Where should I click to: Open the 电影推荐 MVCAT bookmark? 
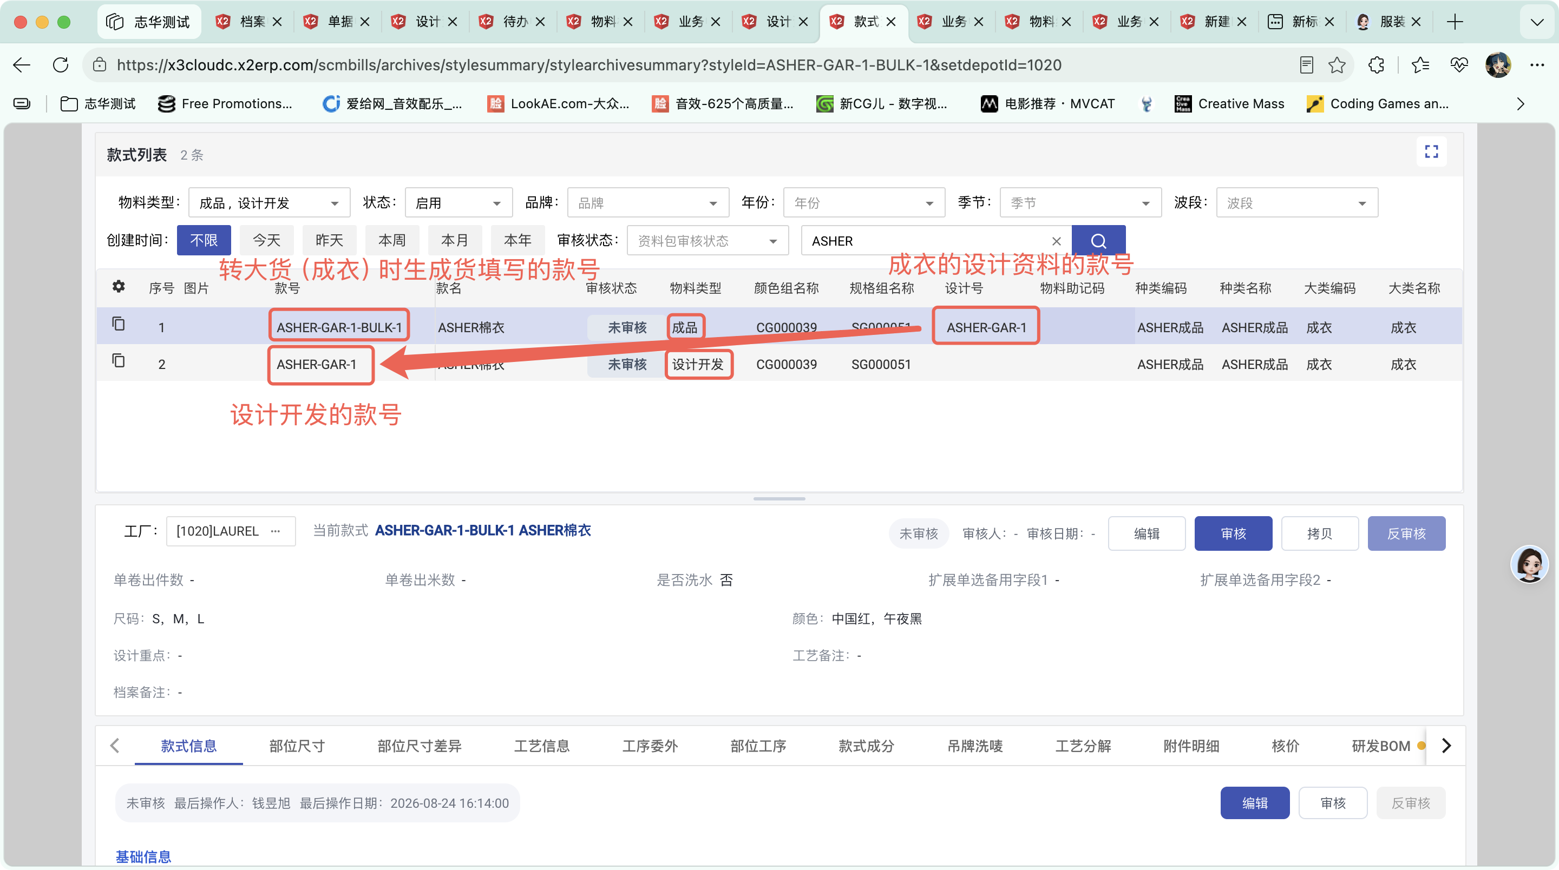(1047, 104)
